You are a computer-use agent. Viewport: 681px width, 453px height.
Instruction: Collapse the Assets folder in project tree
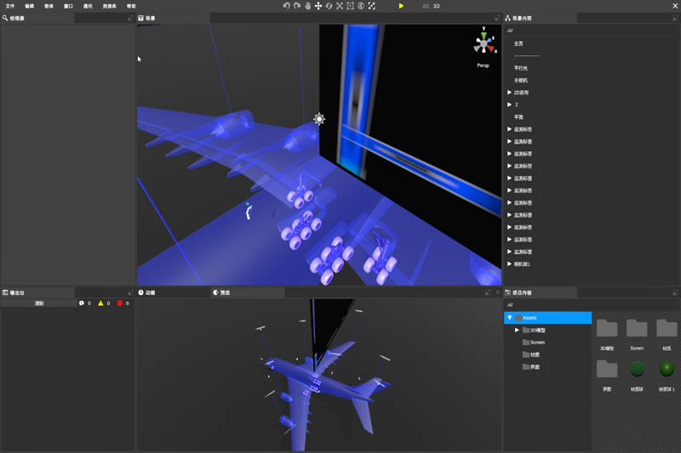(510, 318)
